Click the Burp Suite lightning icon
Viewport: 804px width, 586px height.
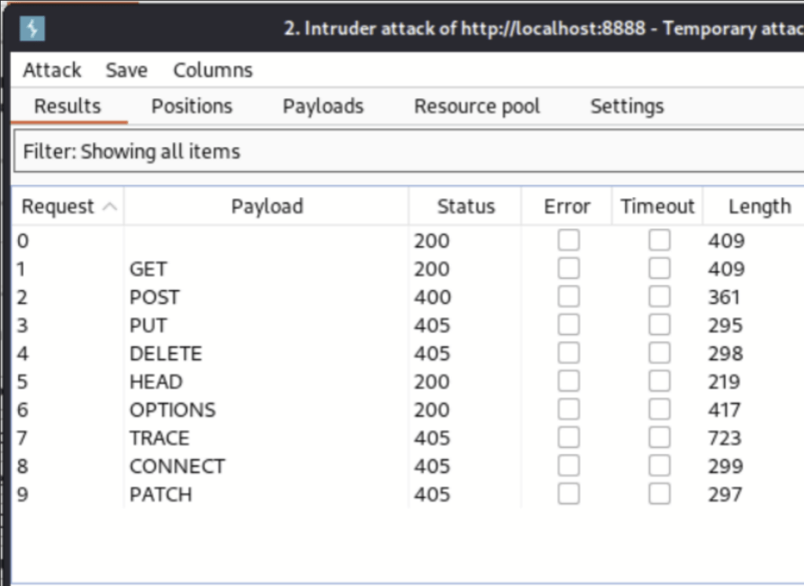[32, 29]
